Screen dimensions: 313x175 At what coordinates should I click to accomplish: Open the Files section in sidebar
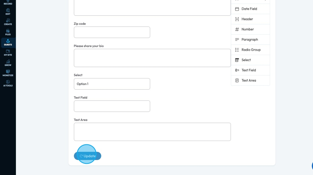click(x=8, y=32)
